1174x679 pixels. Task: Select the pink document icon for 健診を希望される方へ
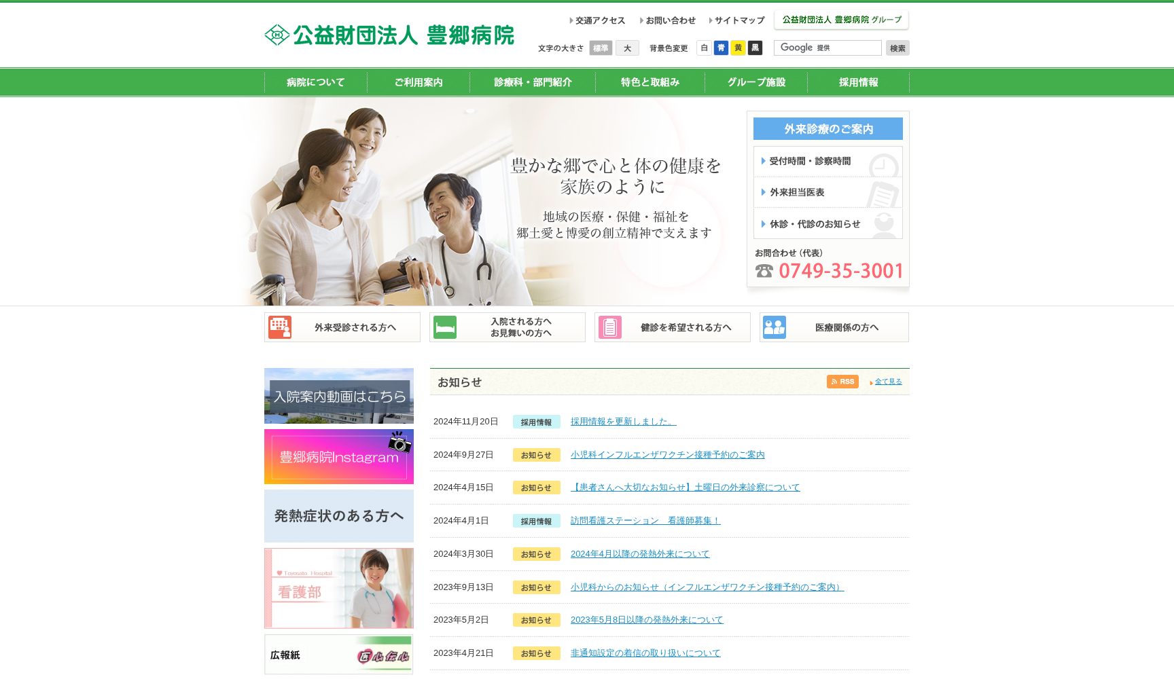pyautogui.click(x=609, y=327)
